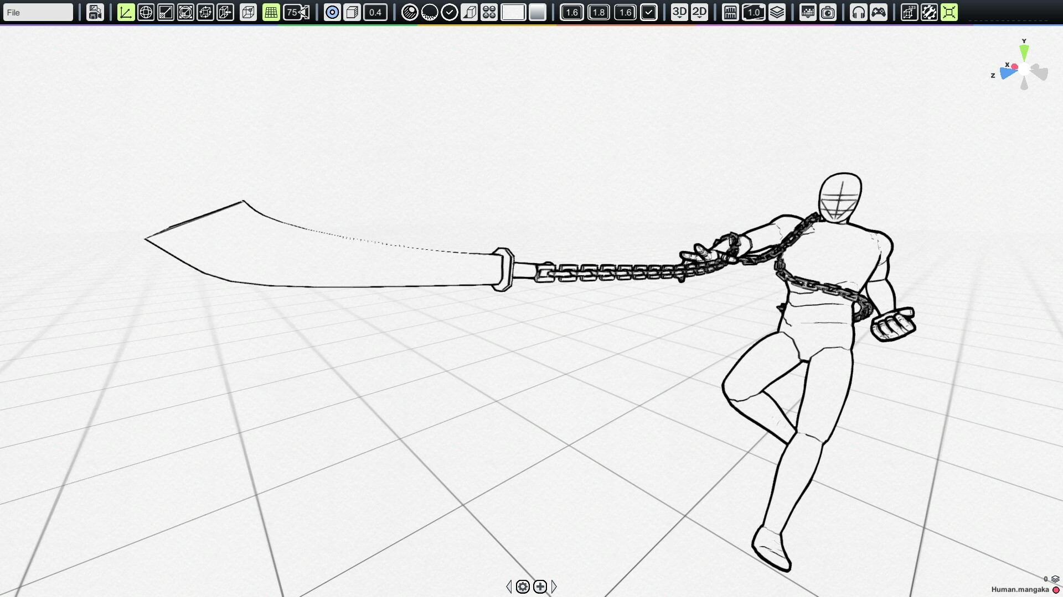Click the numbered cube 123 icon

click(x=909, y=12)
